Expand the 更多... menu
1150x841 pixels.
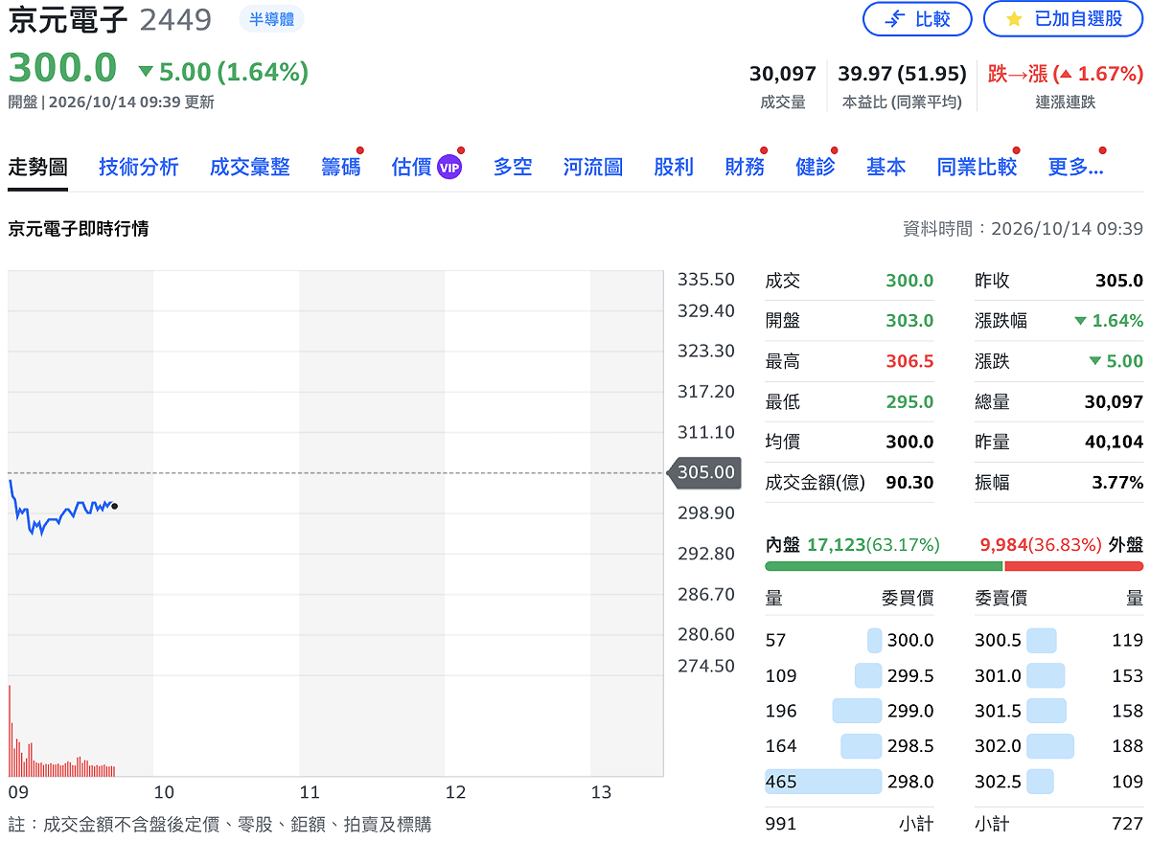[x=1075, y=168]
